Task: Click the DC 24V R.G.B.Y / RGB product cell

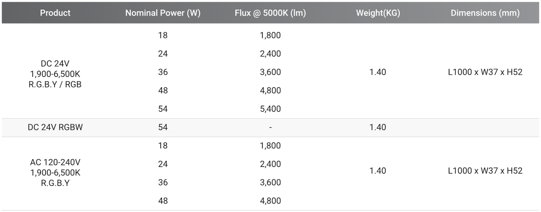Action: tap(55, 74)
